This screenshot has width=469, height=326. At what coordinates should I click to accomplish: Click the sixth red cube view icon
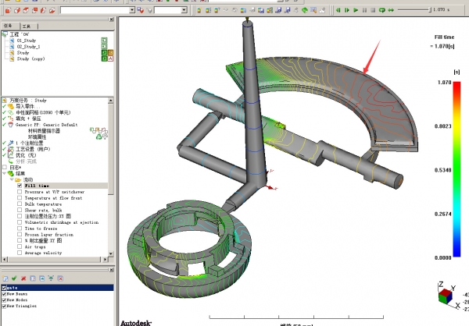click(52, 10)
